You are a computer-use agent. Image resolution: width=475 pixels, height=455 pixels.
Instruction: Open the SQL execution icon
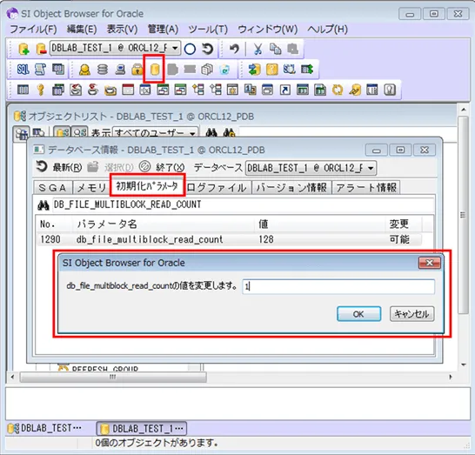click(x=23, y=70)
